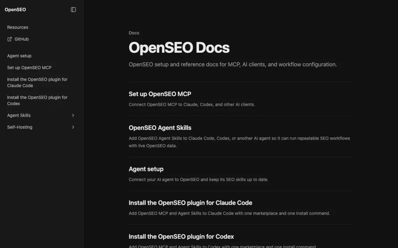398x248 pixels.
Task: Collapse the sidebar with the panel icon
Action: coord(73,10)
